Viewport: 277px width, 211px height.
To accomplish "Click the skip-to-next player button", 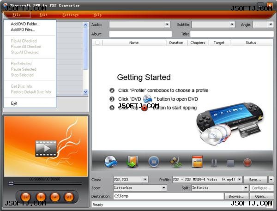I will click(69, 197).
